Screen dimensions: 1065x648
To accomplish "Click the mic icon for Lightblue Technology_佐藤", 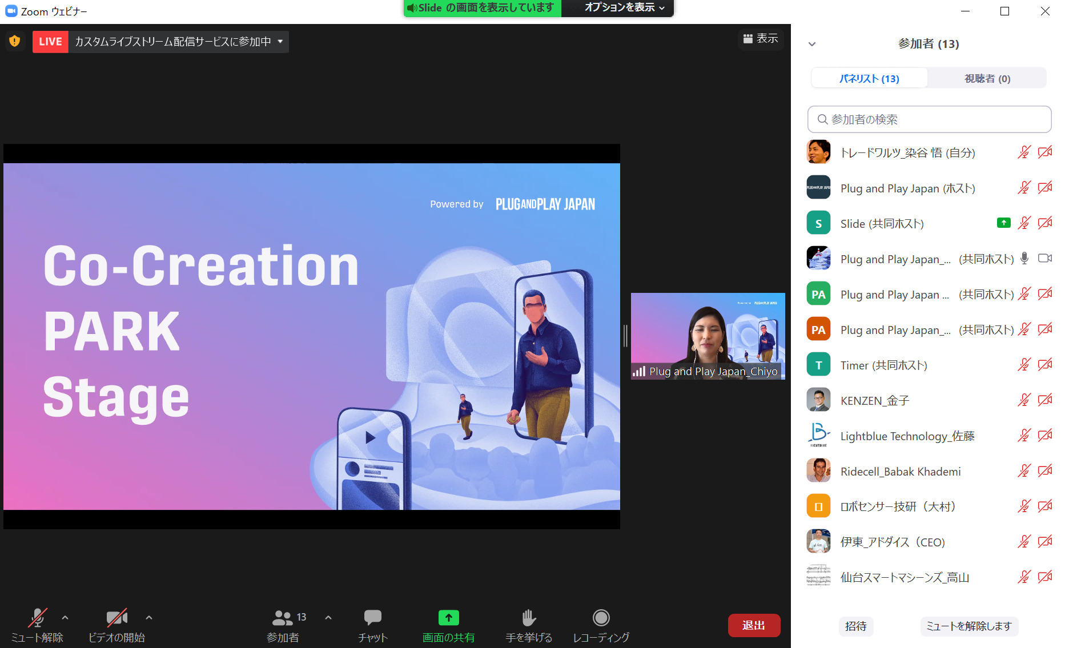I will point(1024,436).
